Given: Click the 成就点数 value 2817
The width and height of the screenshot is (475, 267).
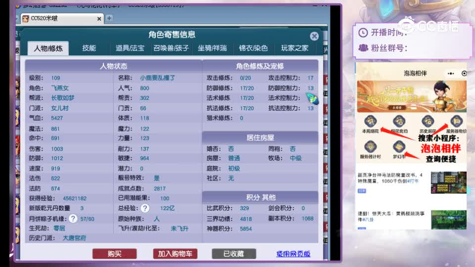Looking at the screenshot, I should click(x=160, y=188).
